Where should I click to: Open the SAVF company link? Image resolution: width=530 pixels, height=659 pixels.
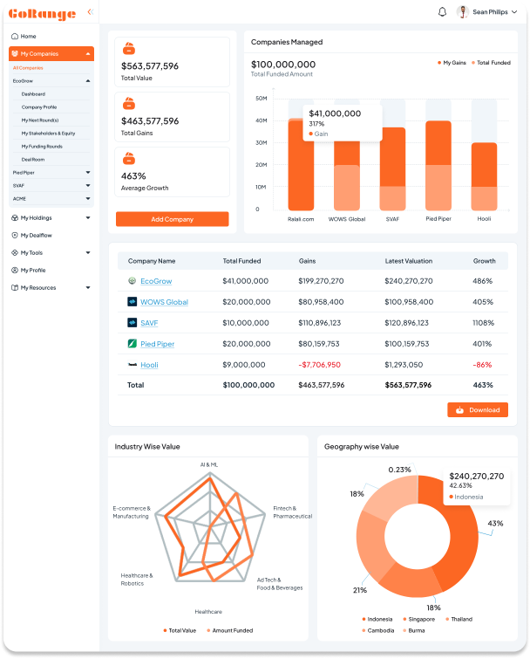pyautogui.click(x=149, y=323)
